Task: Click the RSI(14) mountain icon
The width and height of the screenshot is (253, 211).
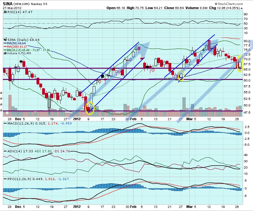Action: 5,12
